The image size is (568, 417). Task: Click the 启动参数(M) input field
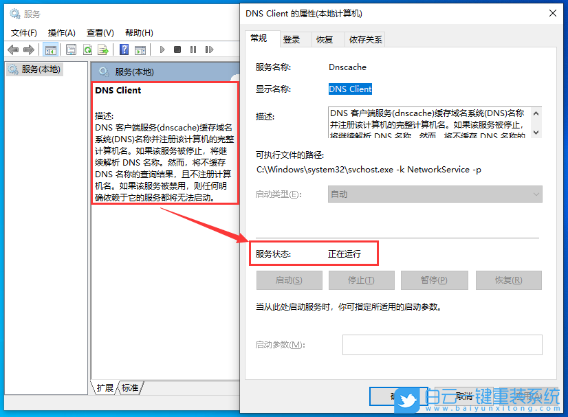tap(444, 345)
